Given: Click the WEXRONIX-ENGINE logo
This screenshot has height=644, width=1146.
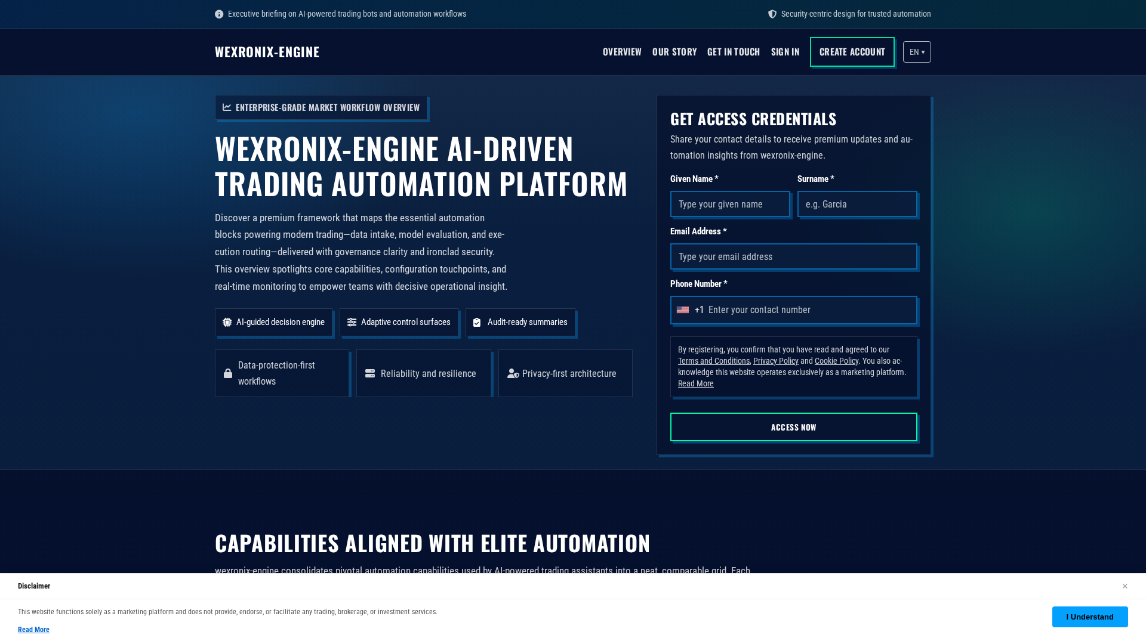Looking at the screenshot, I should click(267, 52).
